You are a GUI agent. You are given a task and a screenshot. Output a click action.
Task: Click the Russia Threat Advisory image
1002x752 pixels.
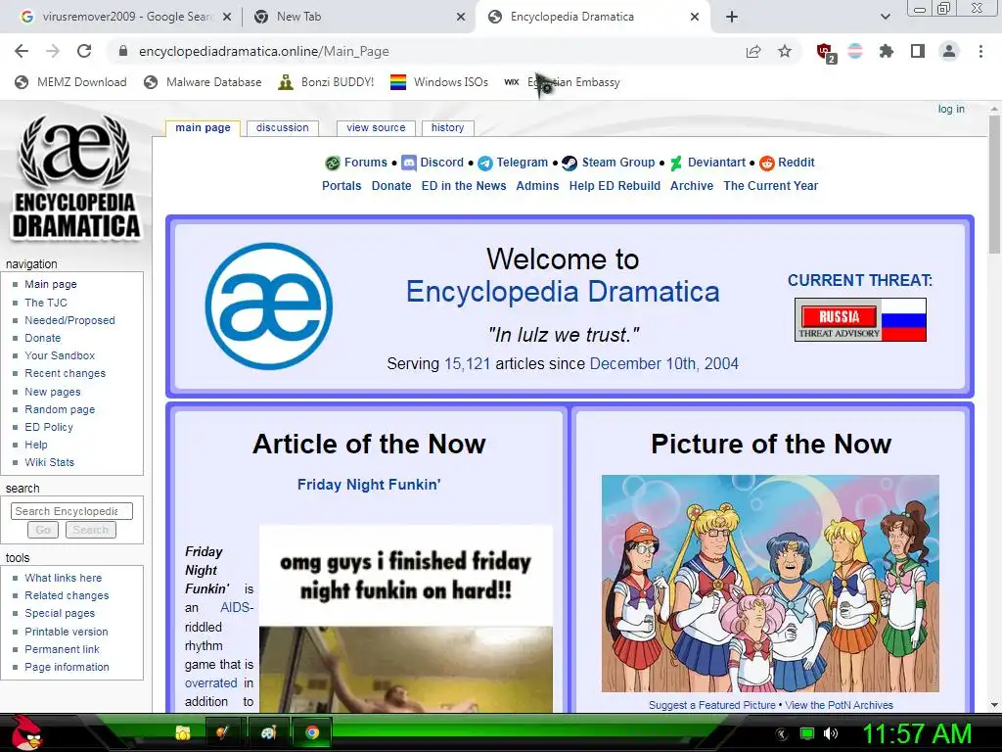860,320
